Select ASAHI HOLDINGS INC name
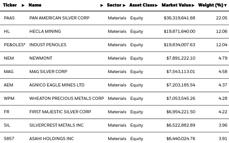Screen dimensions: 229x143 pyautogui.click(x=52, y=139)
